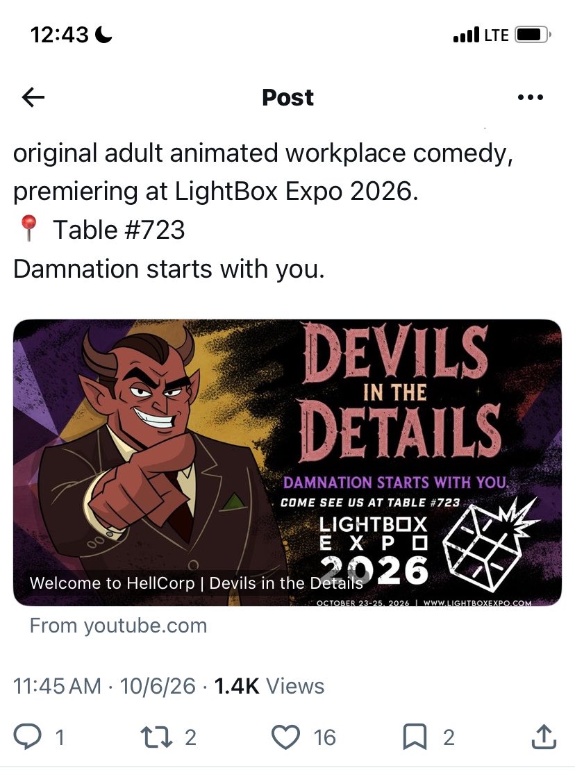Tap the red pin emoji before Table #723
575x770 pixels.
tap(28, 228)
